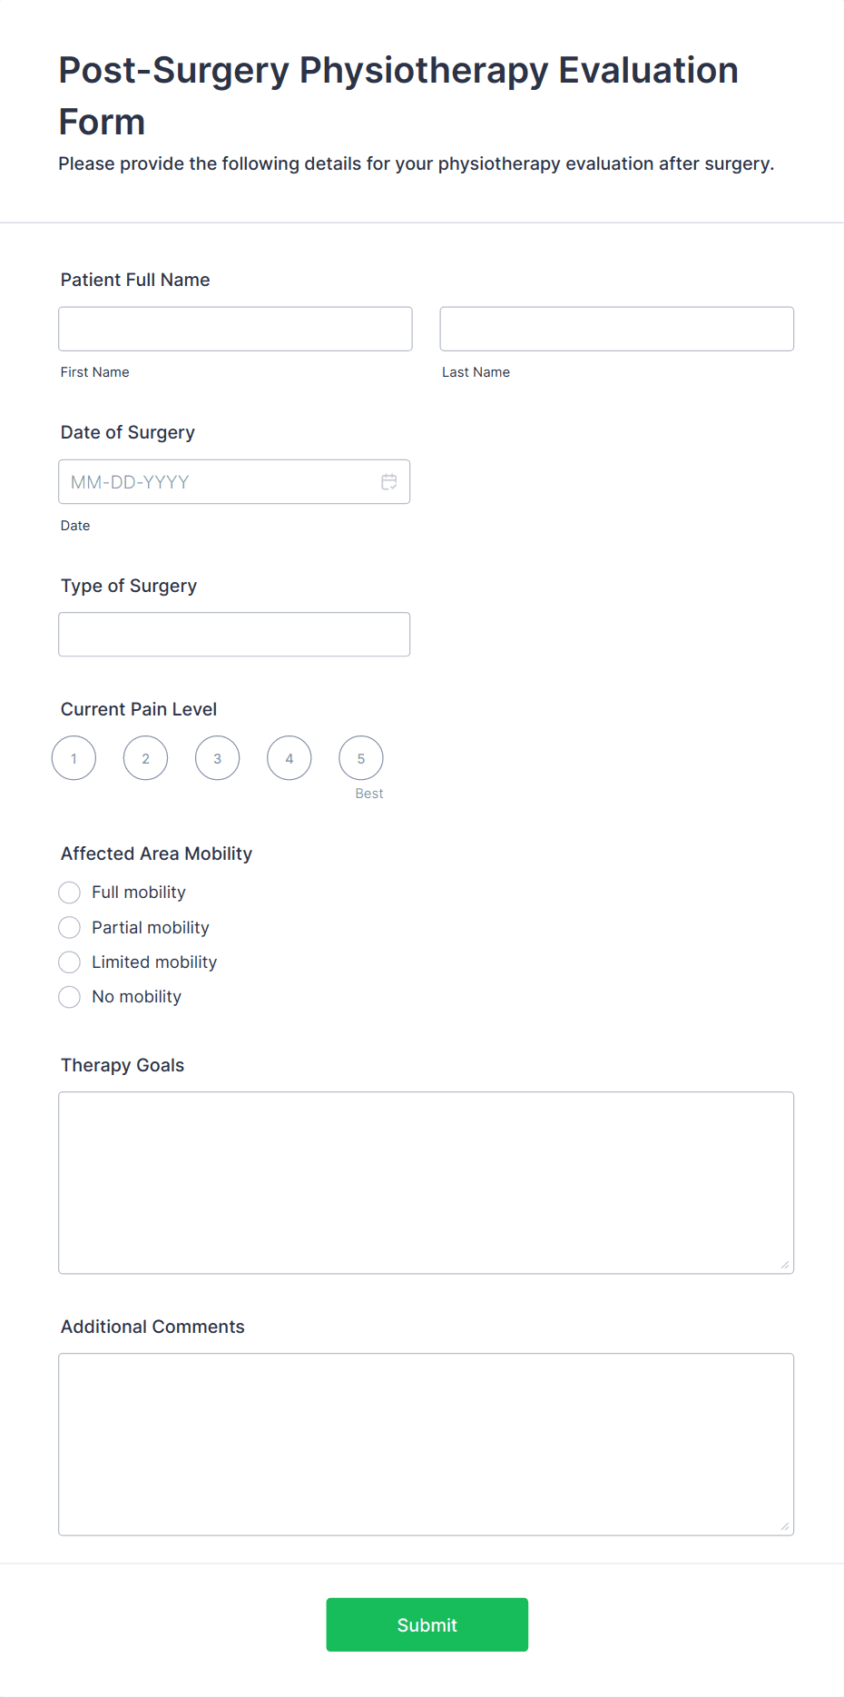Select Full mobility option
This screenshot has width=844, height=1697.
point(70,893)
